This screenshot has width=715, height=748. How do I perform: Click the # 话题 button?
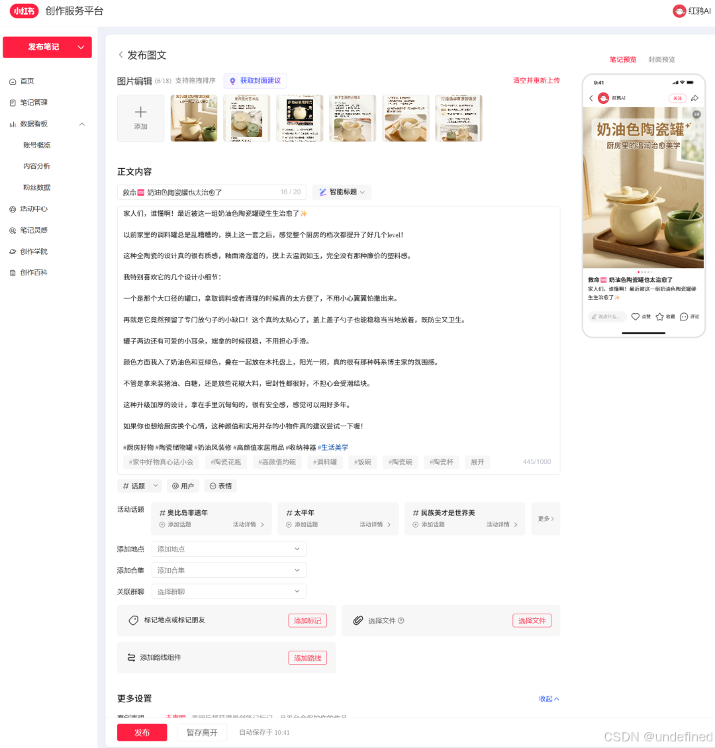tap(134, 486)
